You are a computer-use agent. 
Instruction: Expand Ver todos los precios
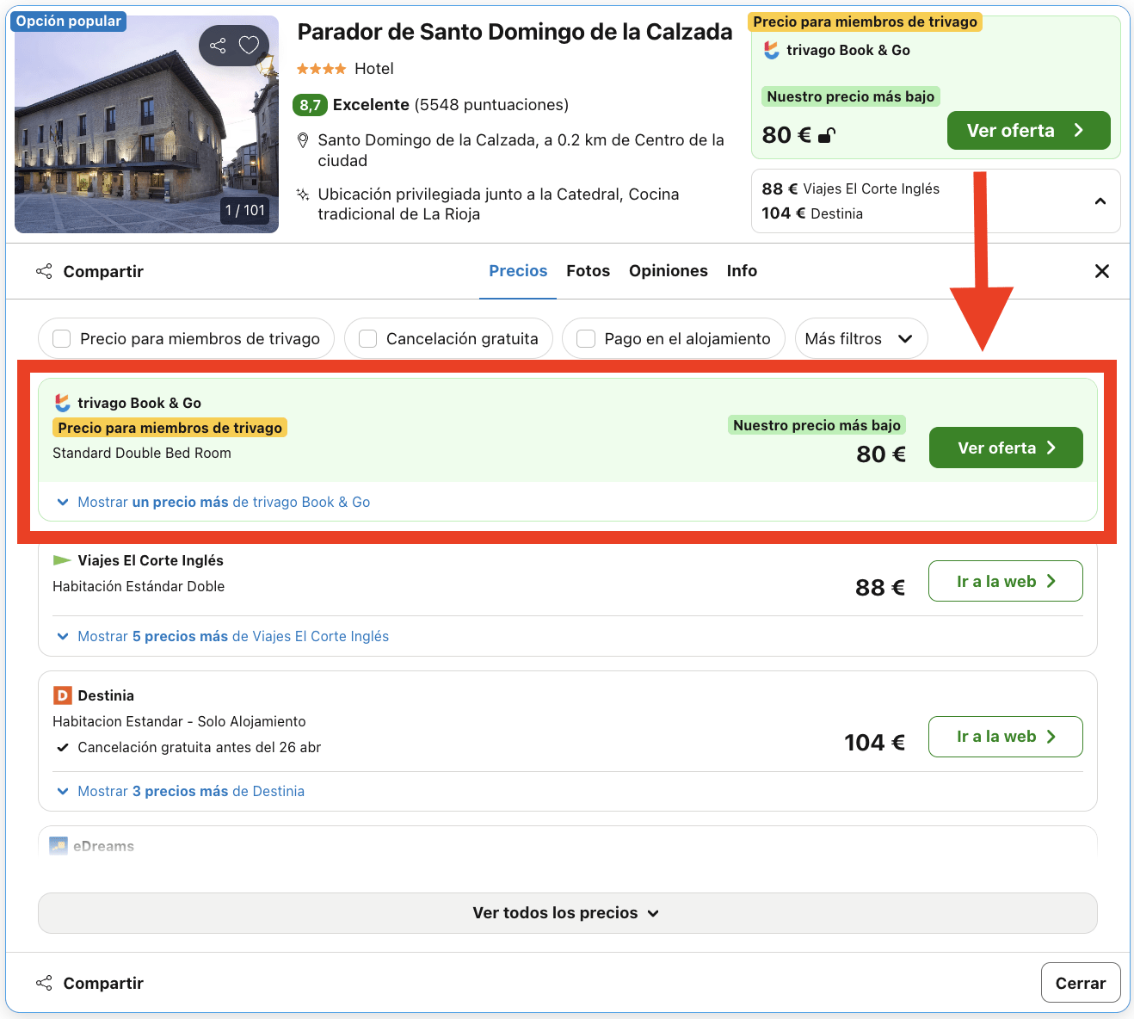click(567, 913)
